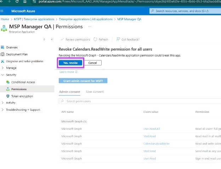Confirm with the Yes, revoke button

(x=70, y=63)
